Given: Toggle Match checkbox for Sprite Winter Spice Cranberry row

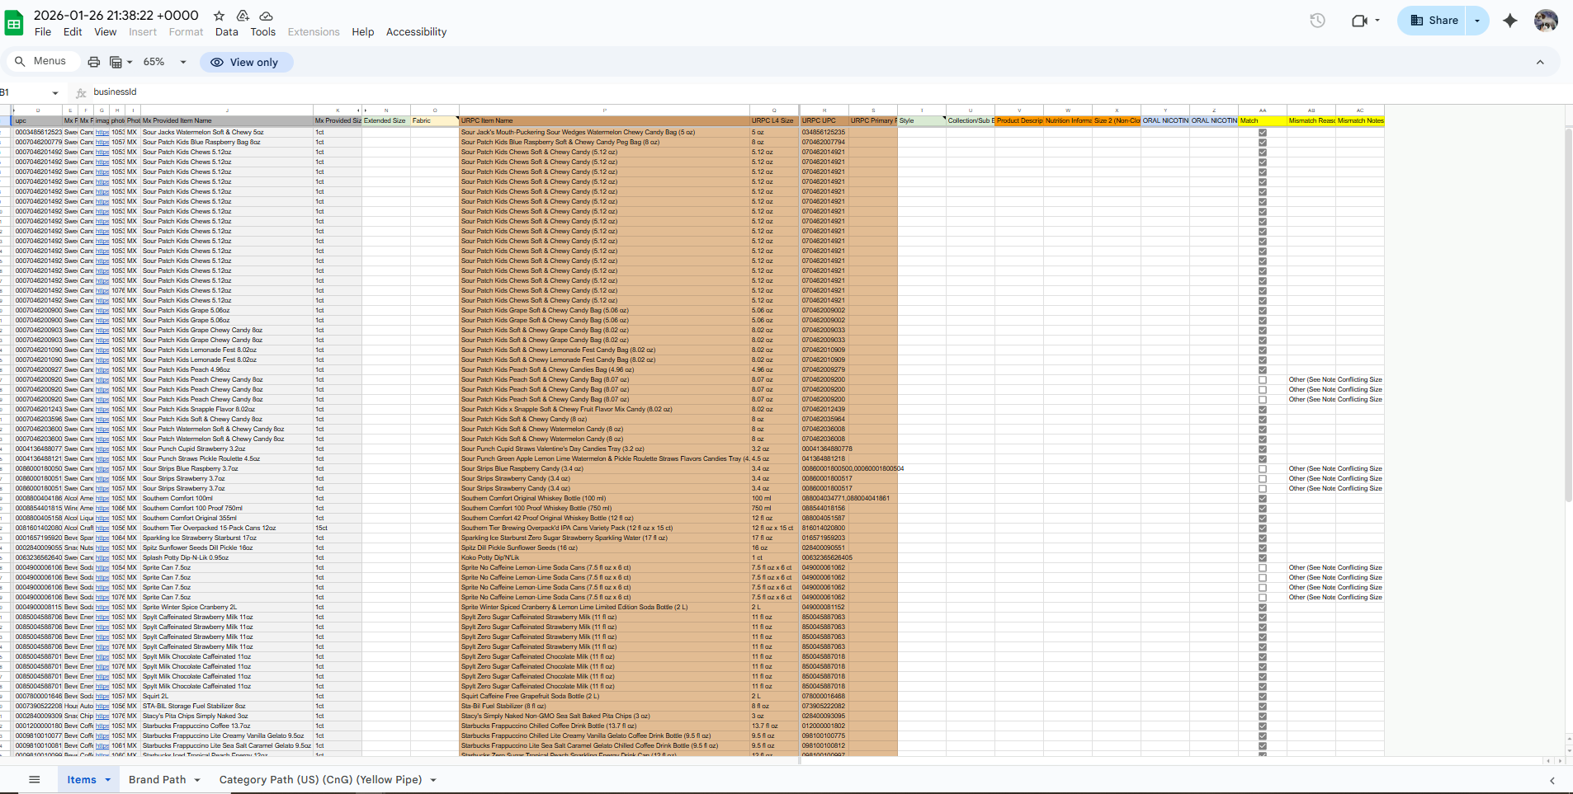Looking at the screenshot, I should coord(1263,607).
